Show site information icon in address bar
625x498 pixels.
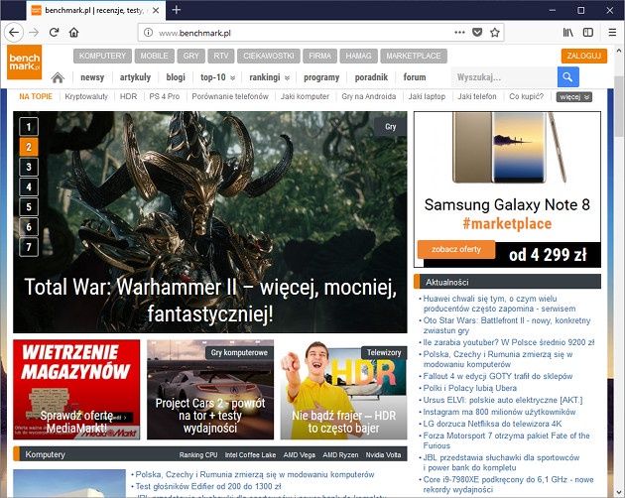coord(148,33)
